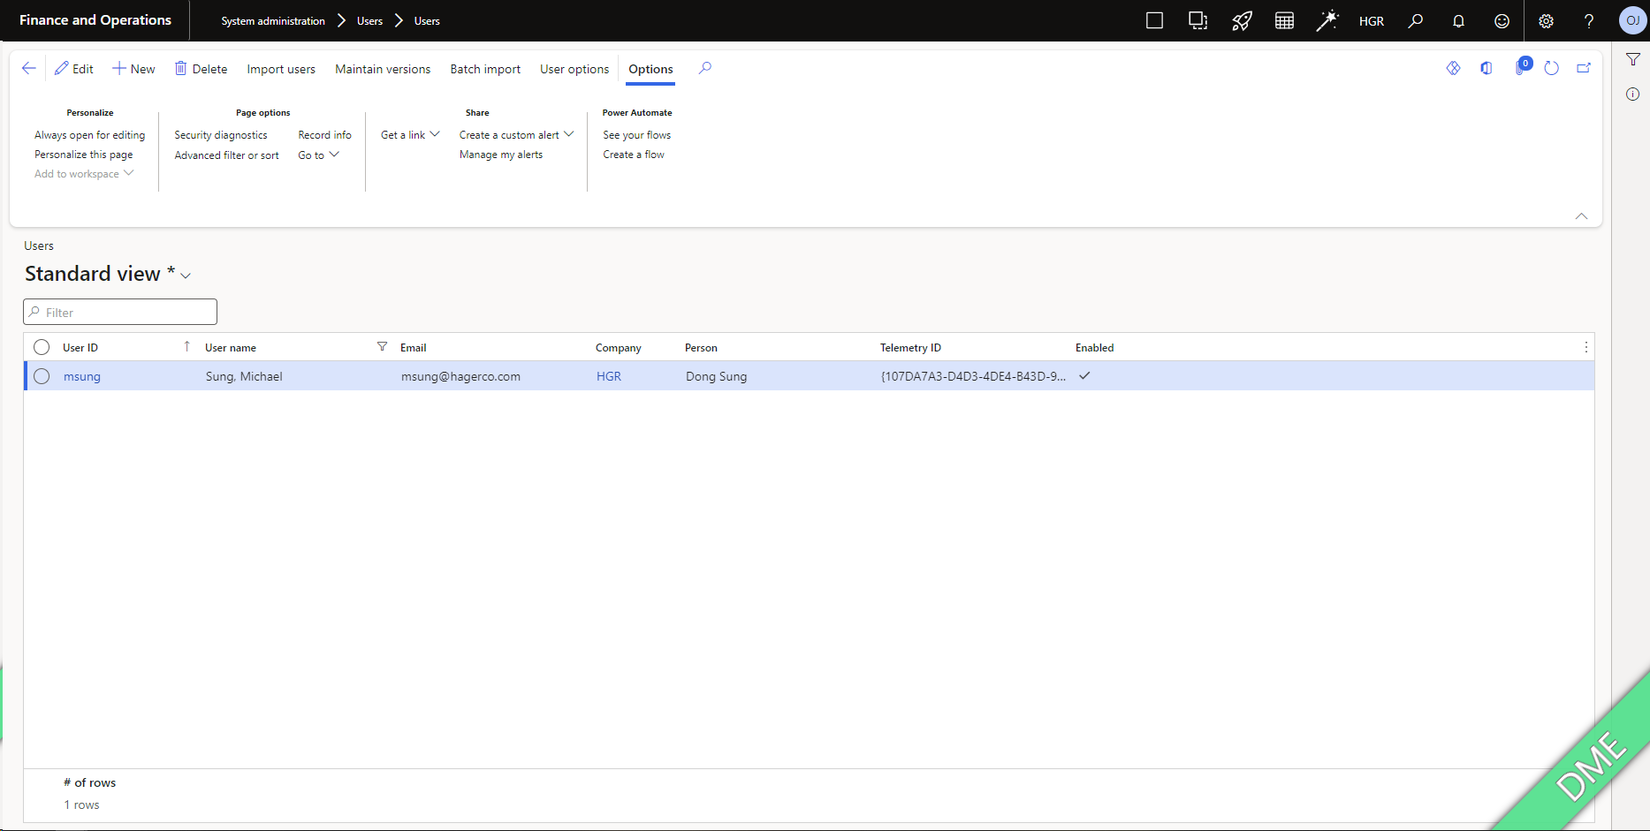Open Security diagnostics
Image resolution: width=1650 pixels, height=831 pixels.
221,135
